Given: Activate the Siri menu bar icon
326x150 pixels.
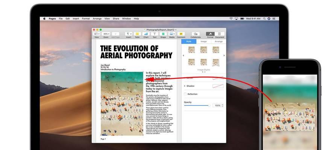Looking at the screenshot, I should tap(269, 19).
